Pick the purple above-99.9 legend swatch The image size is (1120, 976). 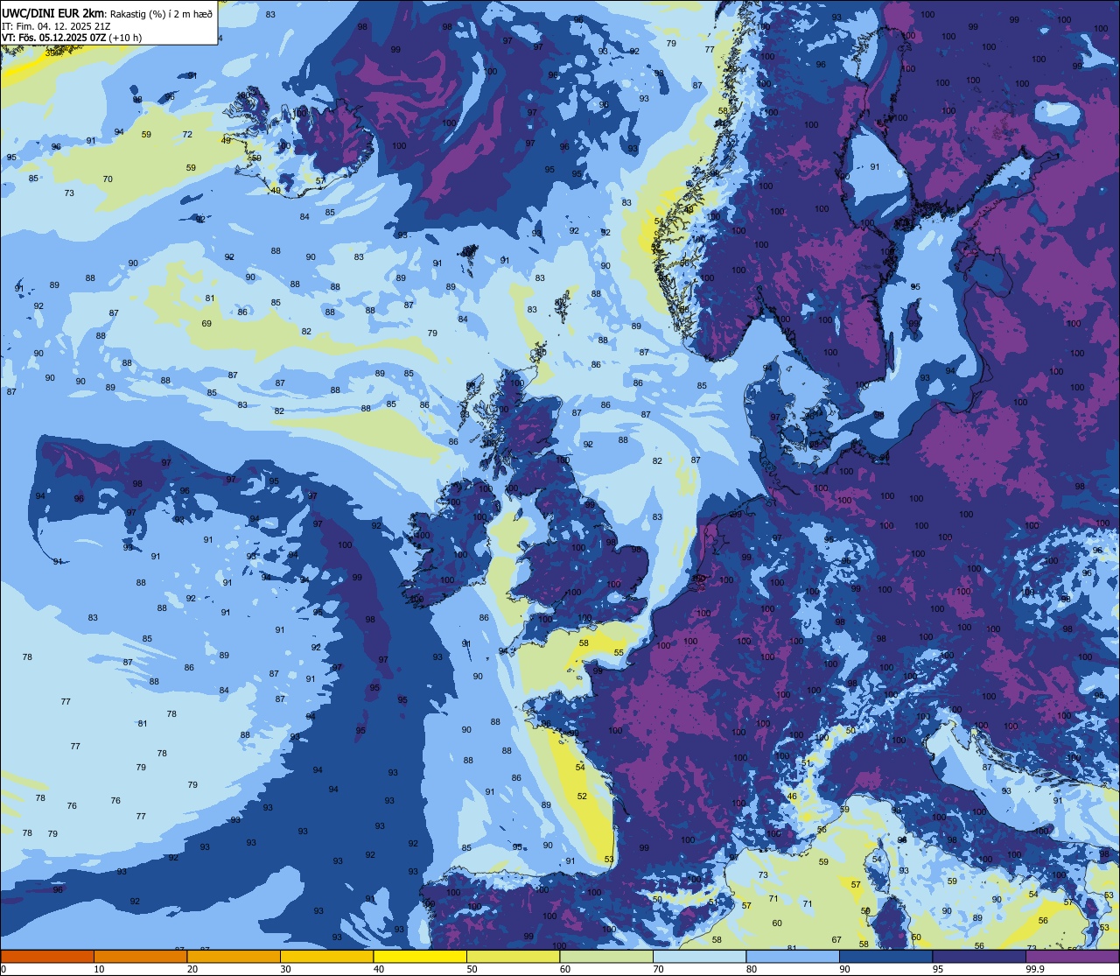point(1072,957)
